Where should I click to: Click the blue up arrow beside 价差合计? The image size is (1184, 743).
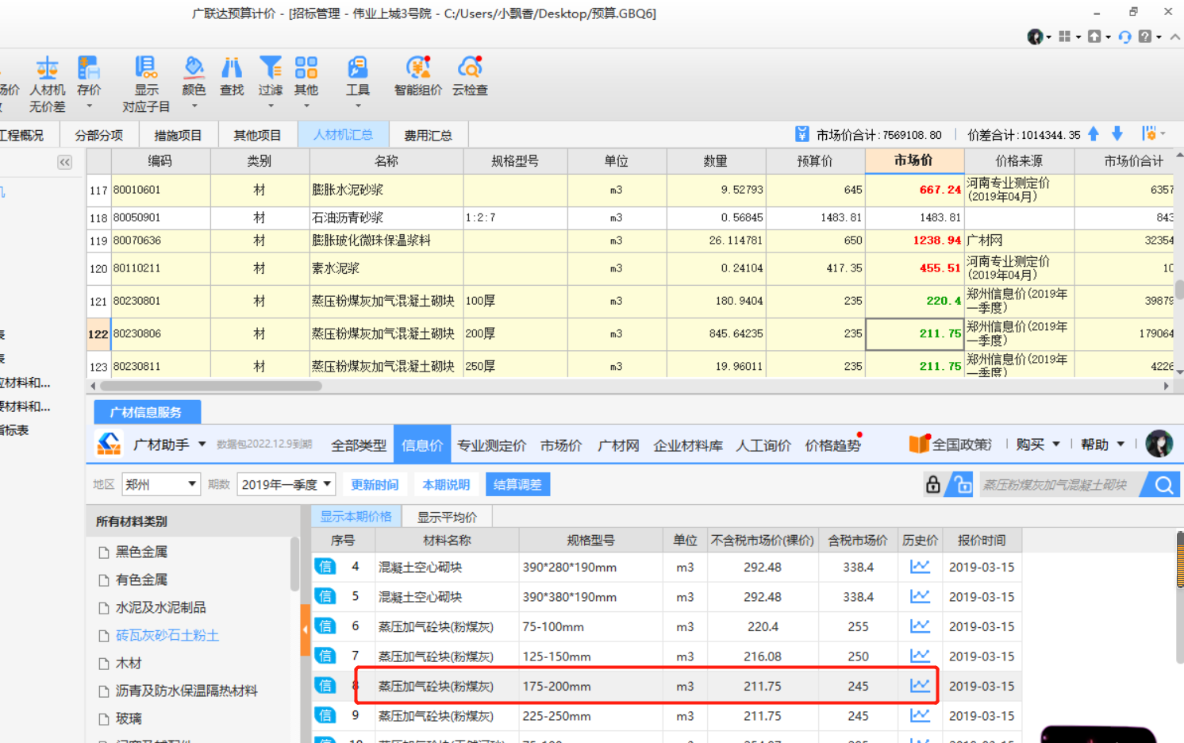pyautogui.click(x=1094, y=134)
